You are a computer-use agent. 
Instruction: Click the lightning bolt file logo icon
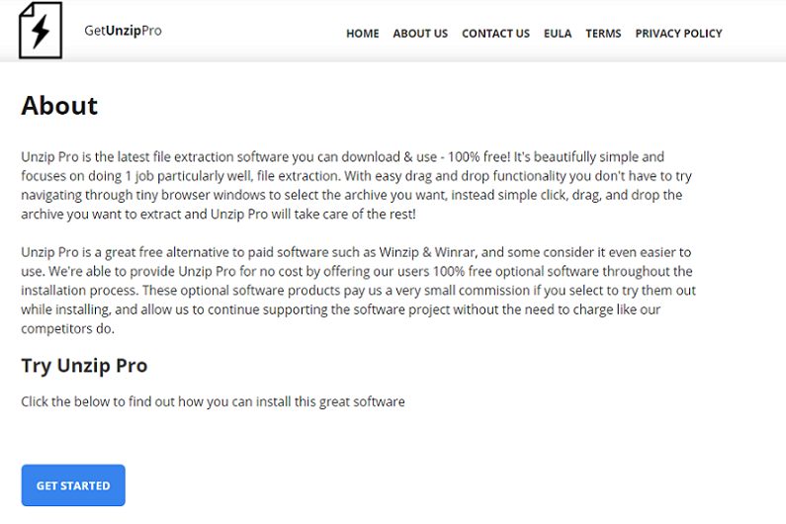(41, 30)
